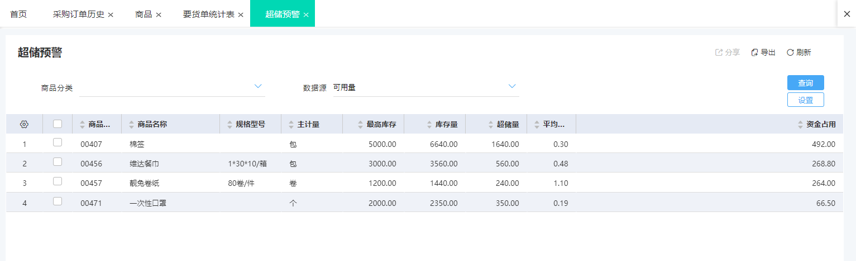Sort by 资金占用 column arrows
Image resolution: width=856 pixels, height=261 pixels.
[801, 125]
